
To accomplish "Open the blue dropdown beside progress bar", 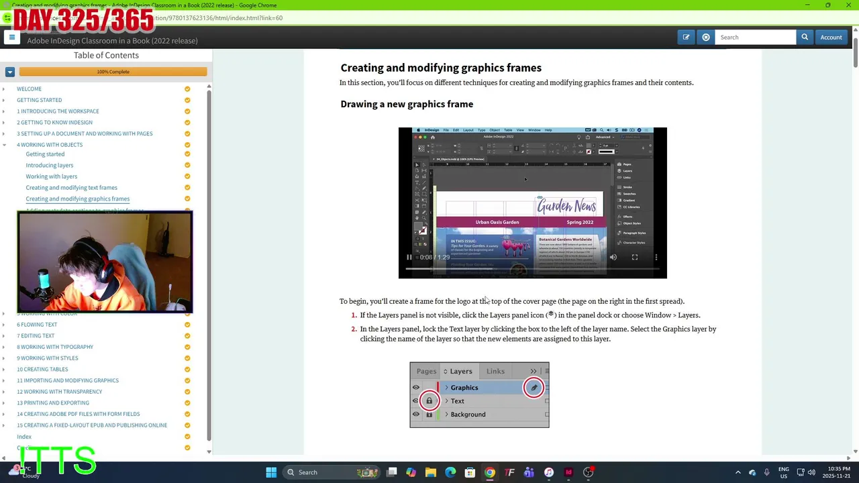I will click(x=10, y=72).
